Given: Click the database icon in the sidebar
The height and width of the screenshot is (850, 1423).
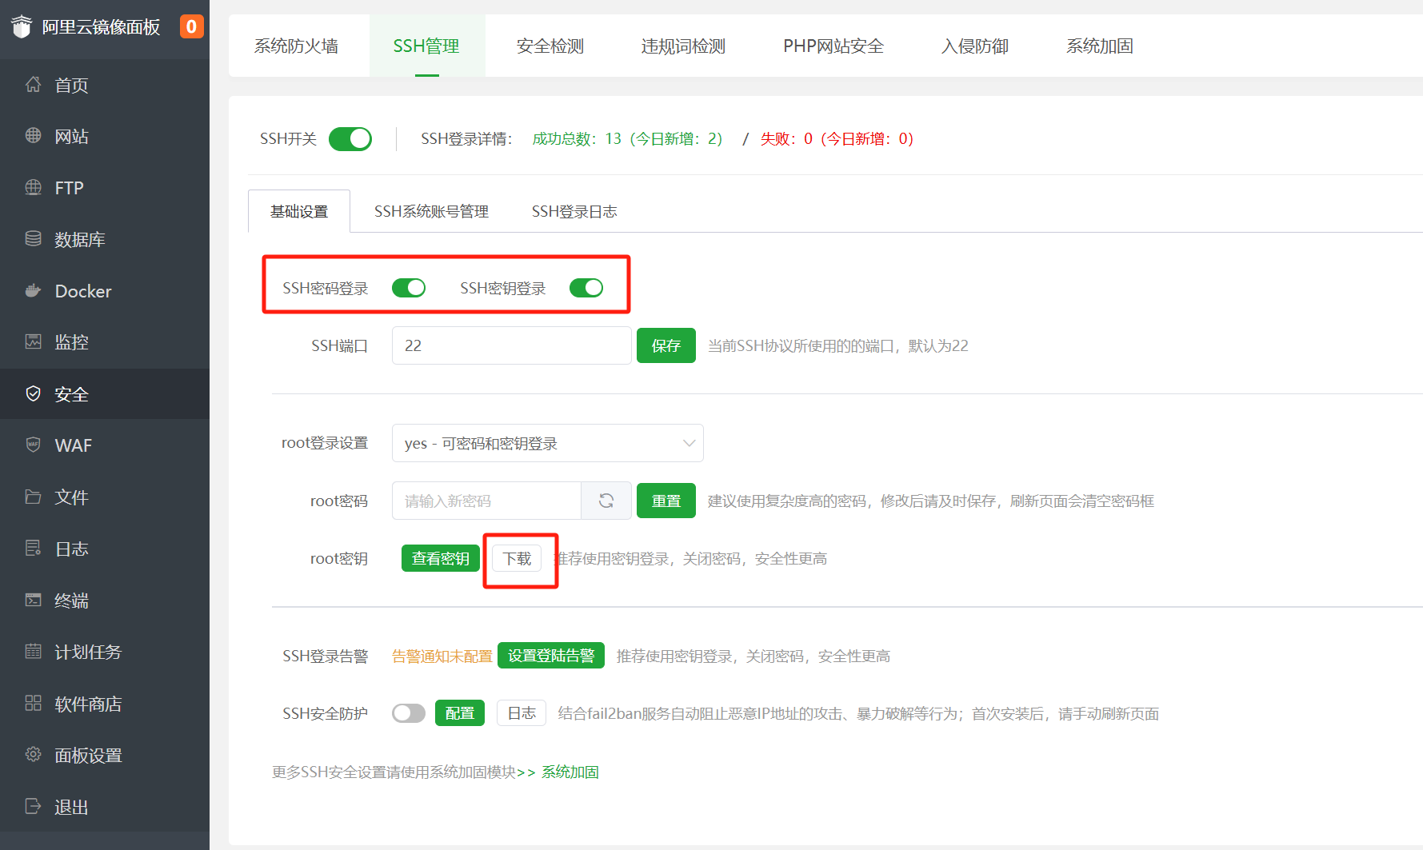Looking at the screenshot, I should [x=33, y=239].
